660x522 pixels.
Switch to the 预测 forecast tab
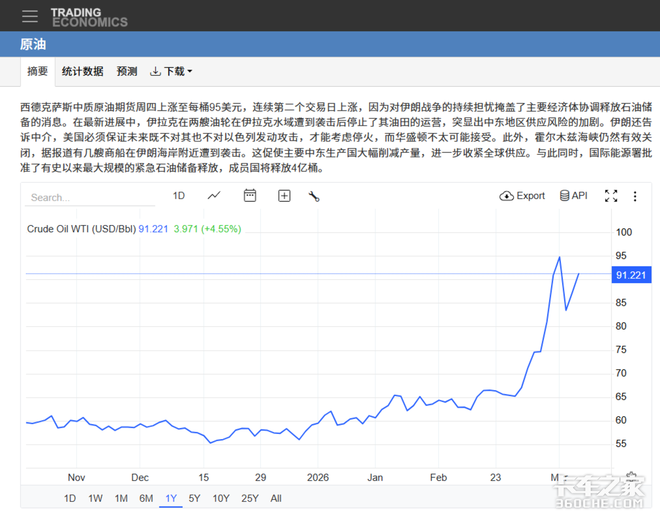pos(127,72)
